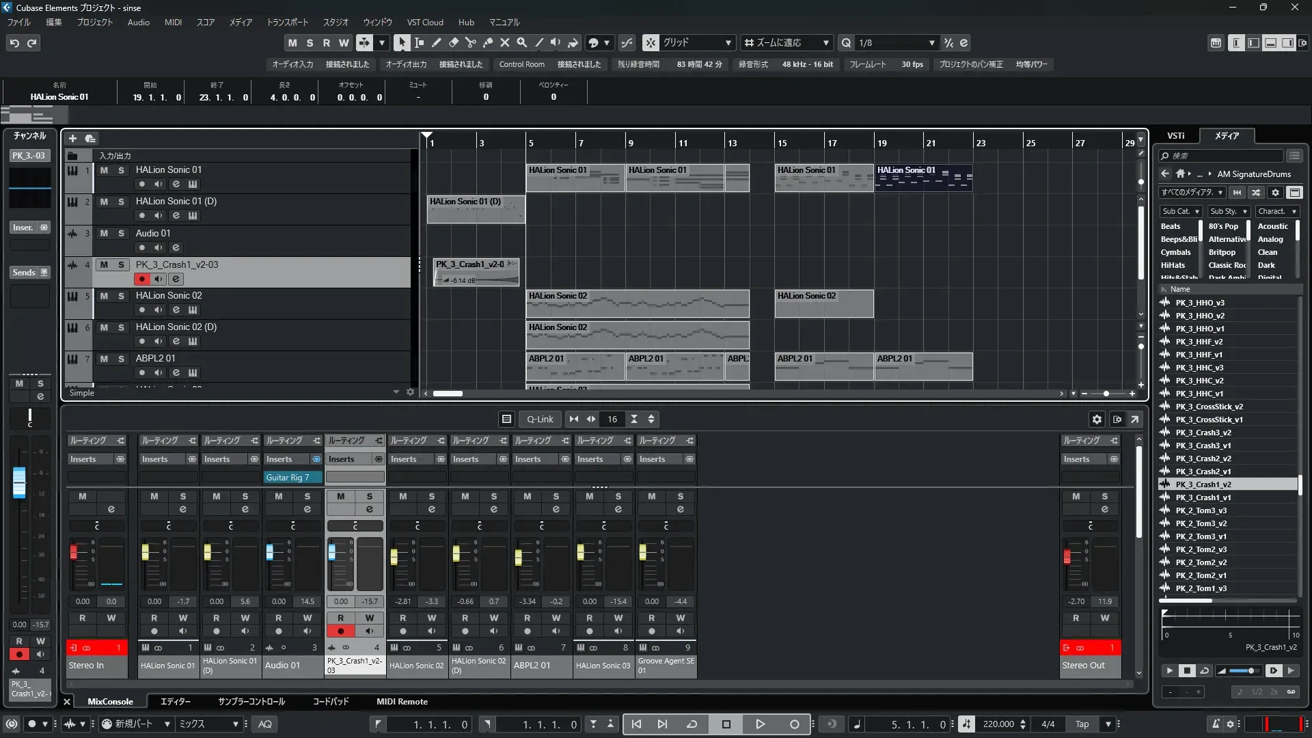
Task: Select the Split scissors tool
Action: click(x=471, y=42)
